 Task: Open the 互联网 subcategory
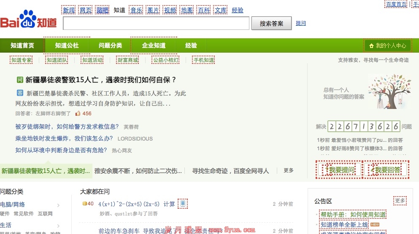coord(45,214)
